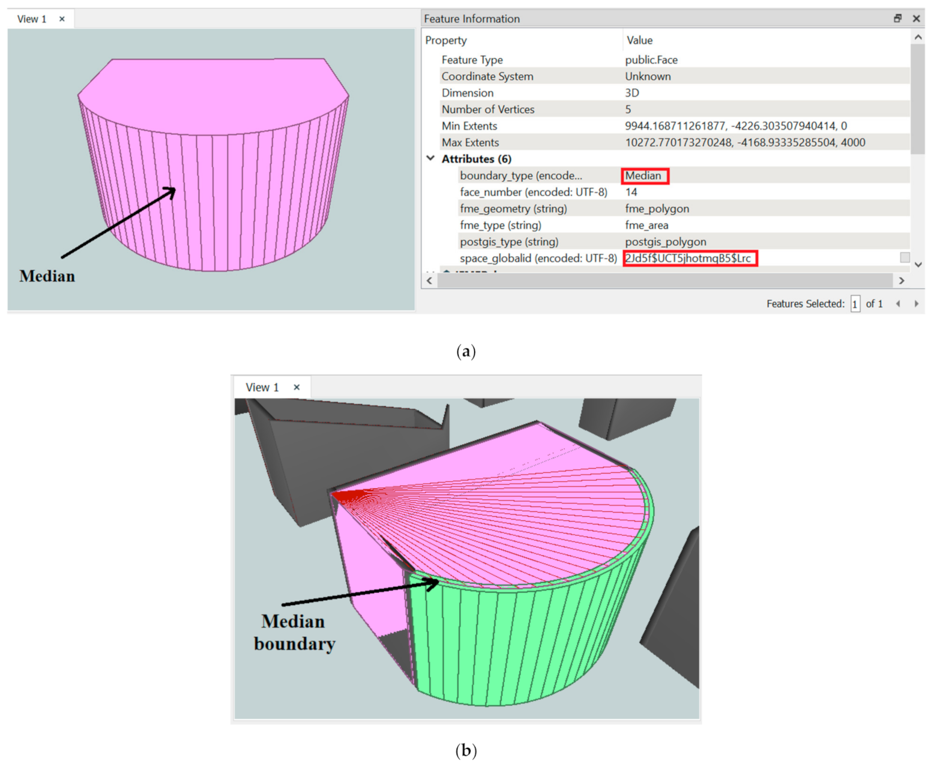
Task: Click the Value column header
Action: click(x=639, y=40)
